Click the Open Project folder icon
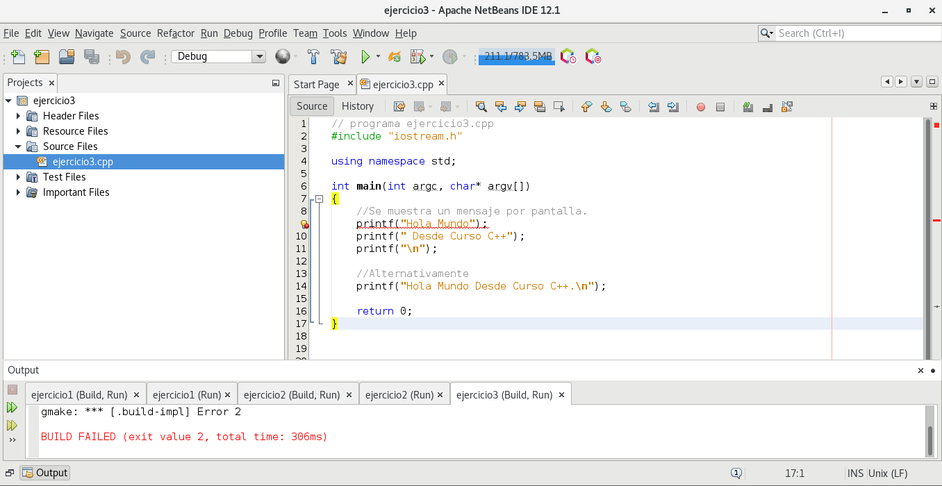Screen dimensions: 942x486 (x=67, y=57)
